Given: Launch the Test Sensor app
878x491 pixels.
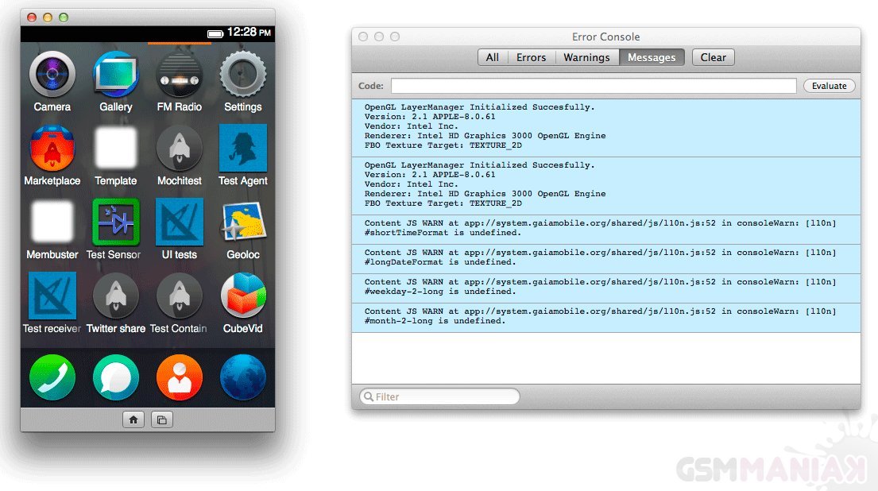Looking at the screenshot, I should 116,222.
